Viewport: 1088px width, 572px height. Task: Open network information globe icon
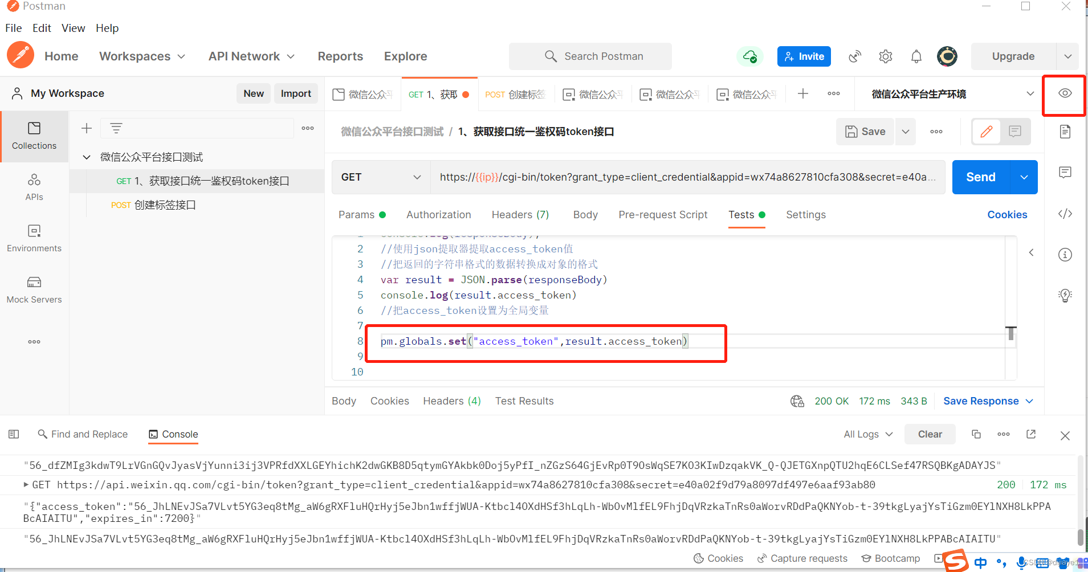797,401
